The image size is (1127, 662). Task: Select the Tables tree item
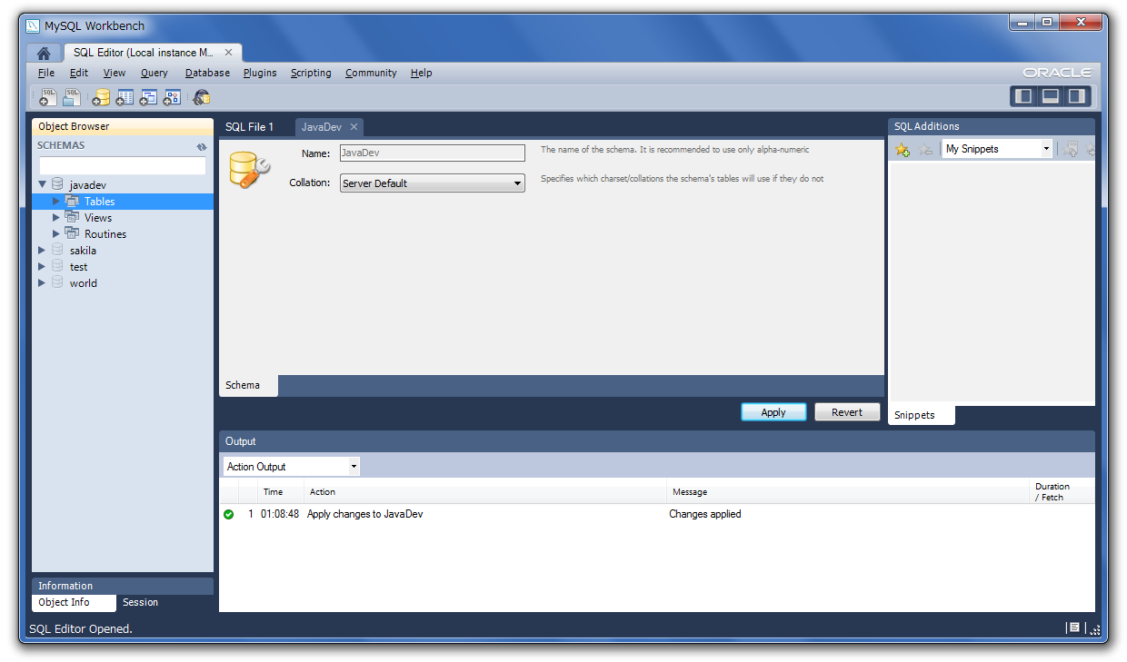click(123, 202)
